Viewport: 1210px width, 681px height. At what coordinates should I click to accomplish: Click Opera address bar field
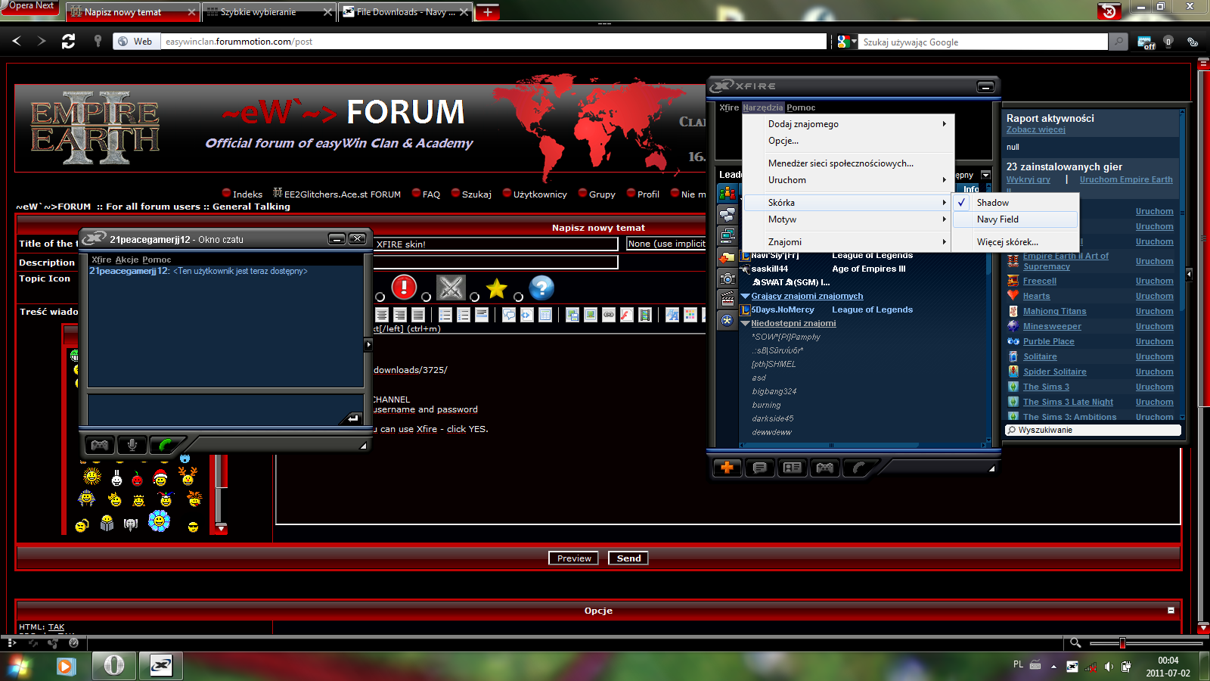(494, 42)
